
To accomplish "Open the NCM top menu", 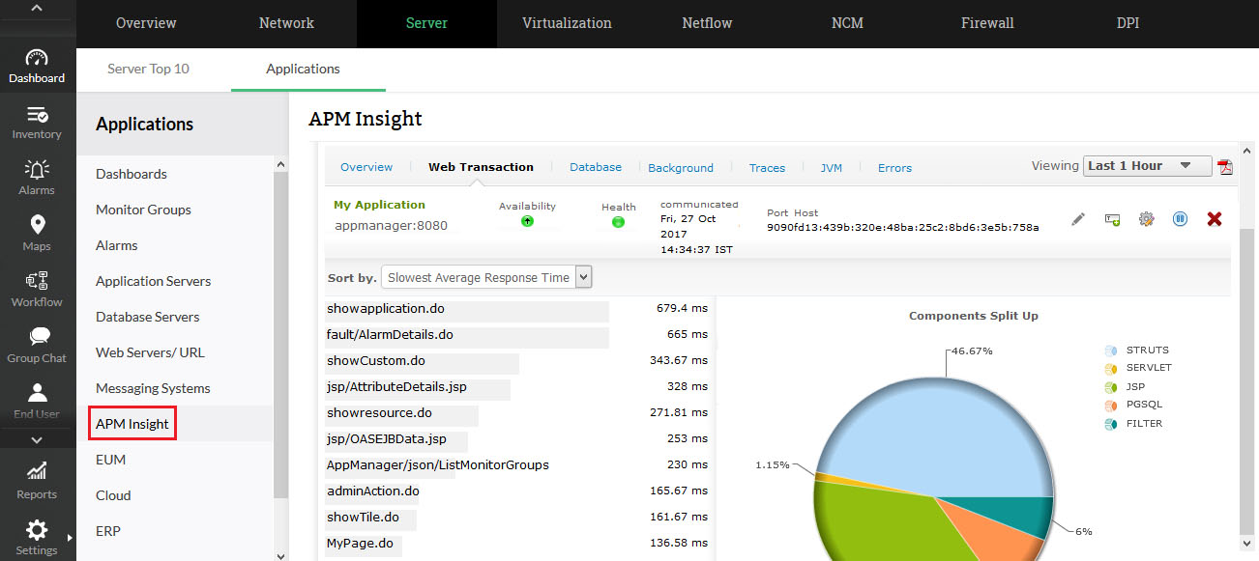I will (847, 23).
